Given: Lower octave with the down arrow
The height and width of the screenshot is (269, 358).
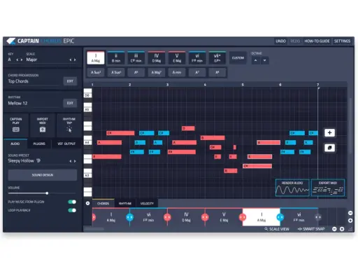Looking at the screenshot, I should 265,60.
